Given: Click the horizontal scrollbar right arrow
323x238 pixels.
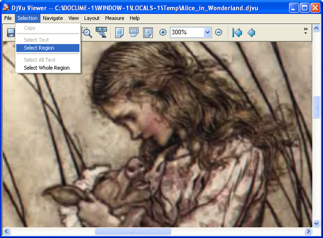Looking at the screenshot, I should pyautogui.click(x=308, y=231).
